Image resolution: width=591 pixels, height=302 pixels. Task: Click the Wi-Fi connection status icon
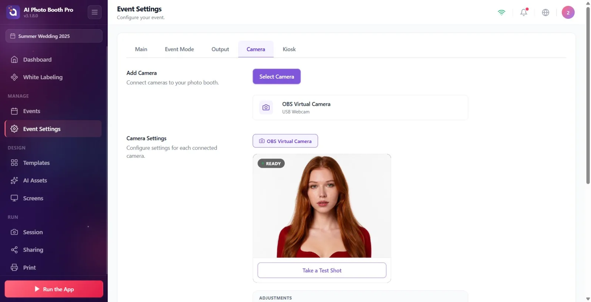click(501, 12)
